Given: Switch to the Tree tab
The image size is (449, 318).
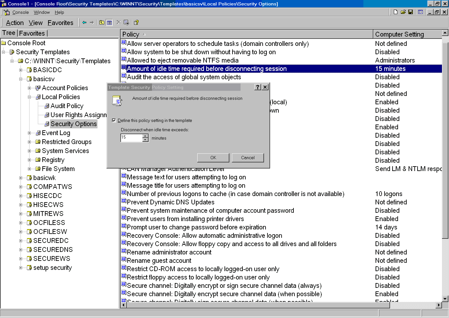Looking at the screenshot, I should pos(9,33).
